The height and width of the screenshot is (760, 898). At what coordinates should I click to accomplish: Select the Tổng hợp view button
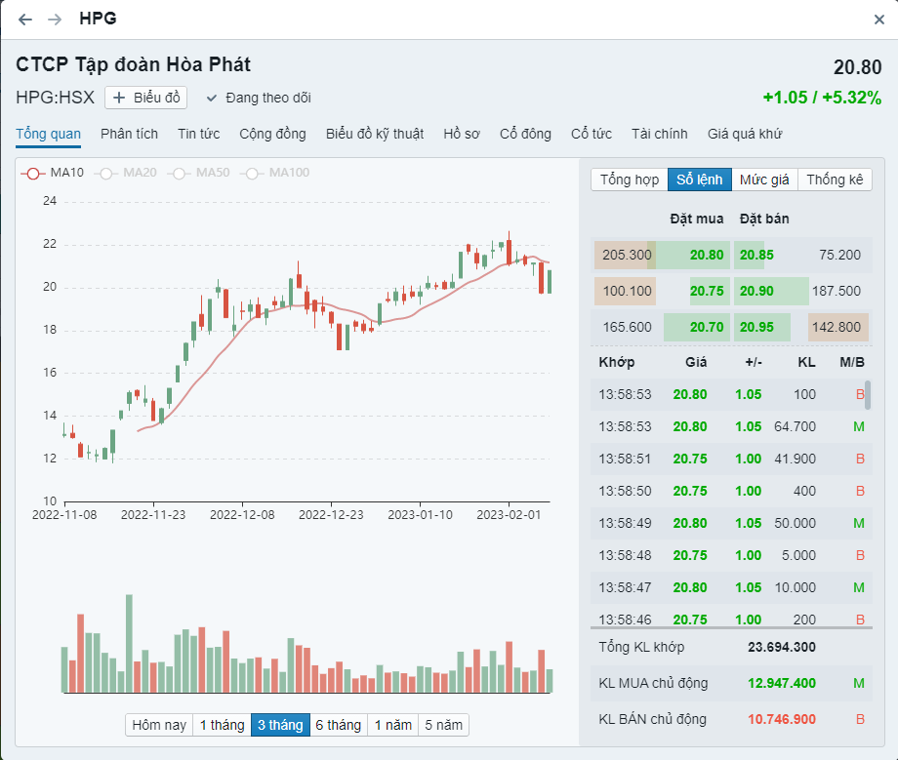[630, 180]
